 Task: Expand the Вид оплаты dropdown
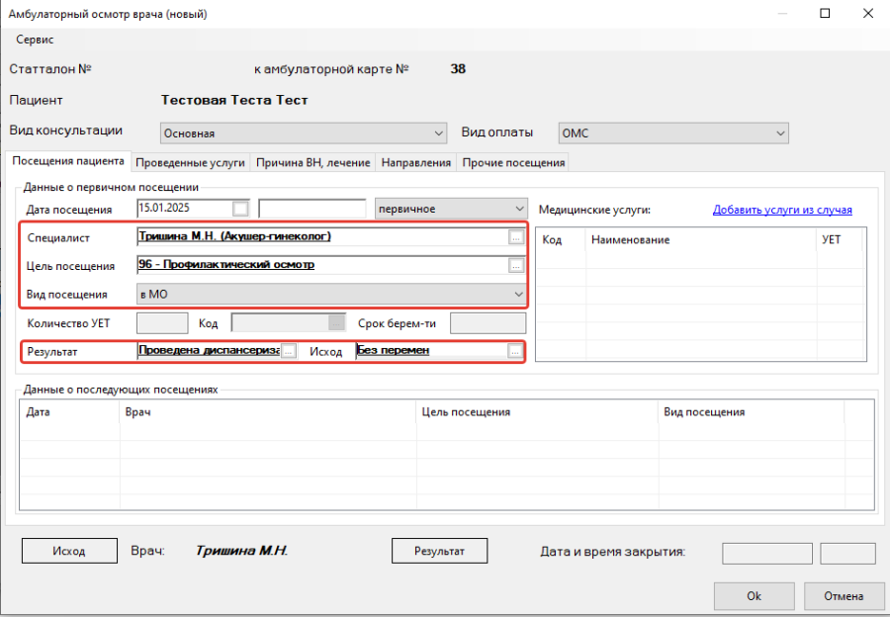pyautogui.click(x=780, y=133)
